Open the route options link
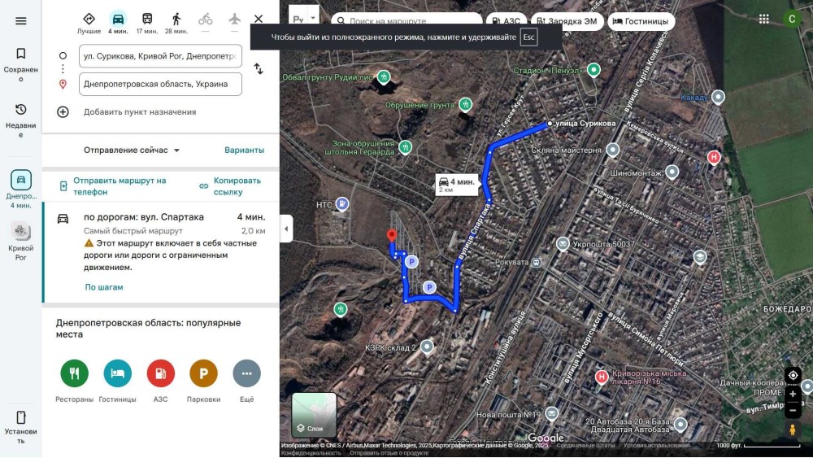This screenshot has width=813, height=458. 244,150
